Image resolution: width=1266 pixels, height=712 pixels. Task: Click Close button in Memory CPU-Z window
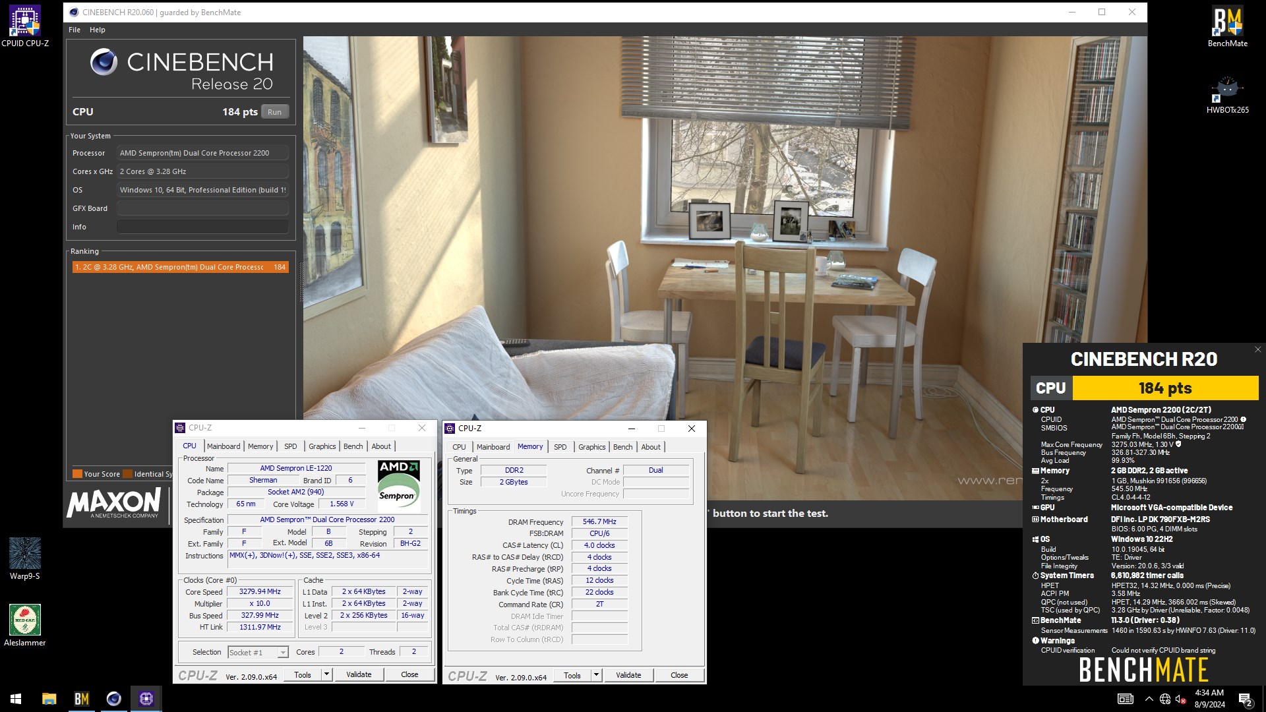(x=679, y=675)
